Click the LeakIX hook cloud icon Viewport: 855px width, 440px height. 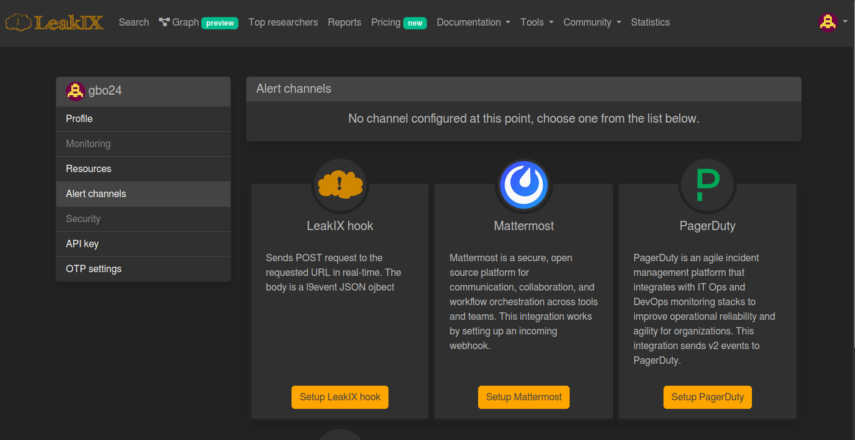[x=340, y=185]
